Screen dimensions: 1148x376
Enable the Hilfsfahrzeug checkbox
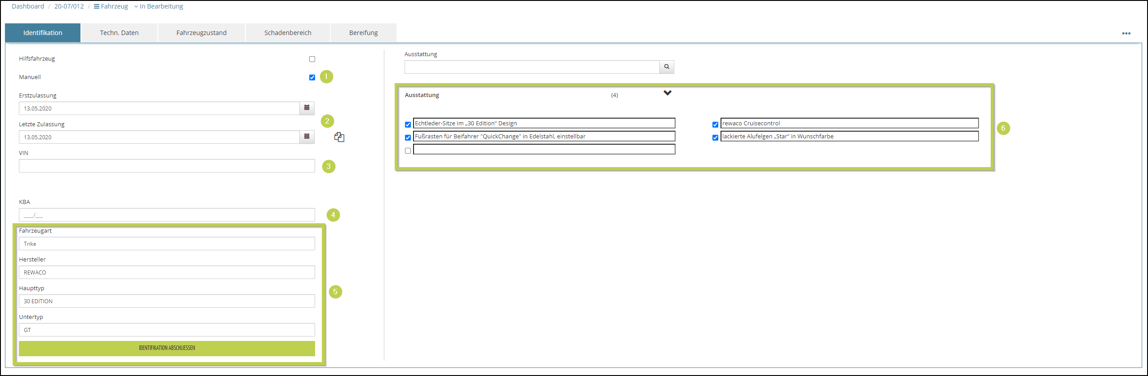coord(312,59)
